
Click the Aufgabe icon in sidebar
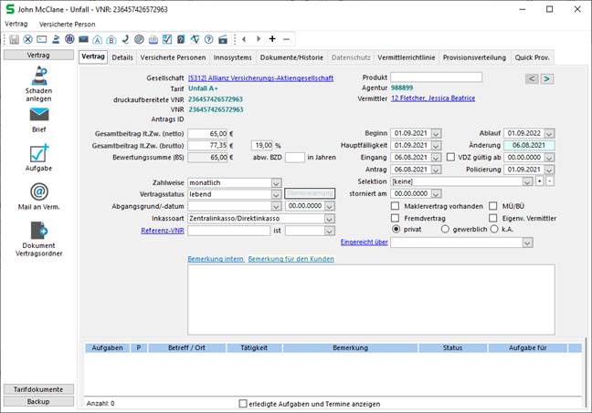38,152
